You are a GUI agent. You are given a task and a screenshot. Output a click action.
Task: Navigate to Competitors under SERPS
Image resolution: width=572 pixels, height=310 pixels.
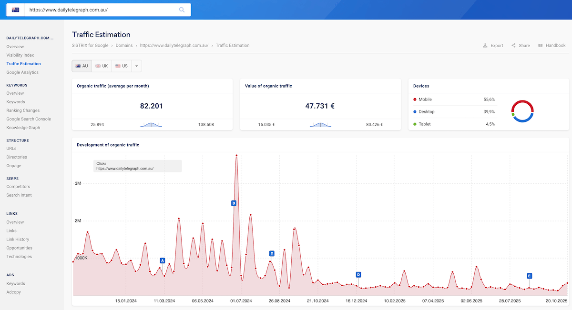pyautogui.click(x=17, y=186)
